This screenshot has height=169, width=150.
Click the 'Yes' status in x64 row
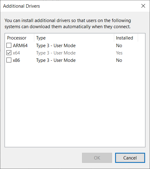119,53
